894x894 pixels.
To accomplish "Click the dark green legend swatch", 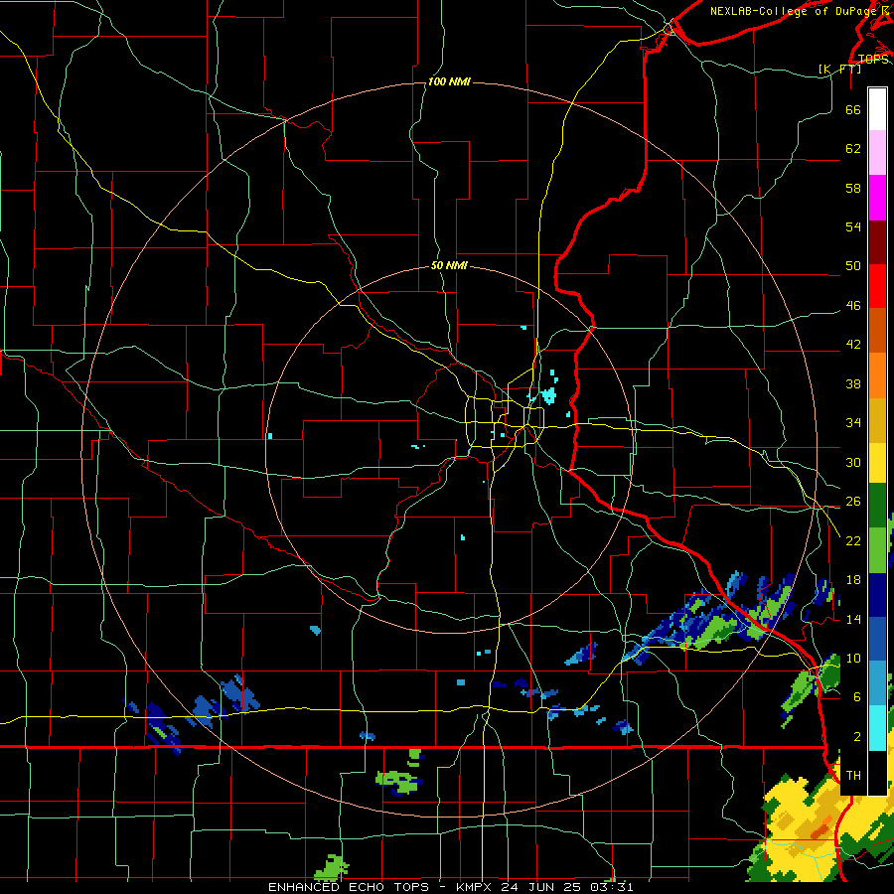I will tap(877, 506).
